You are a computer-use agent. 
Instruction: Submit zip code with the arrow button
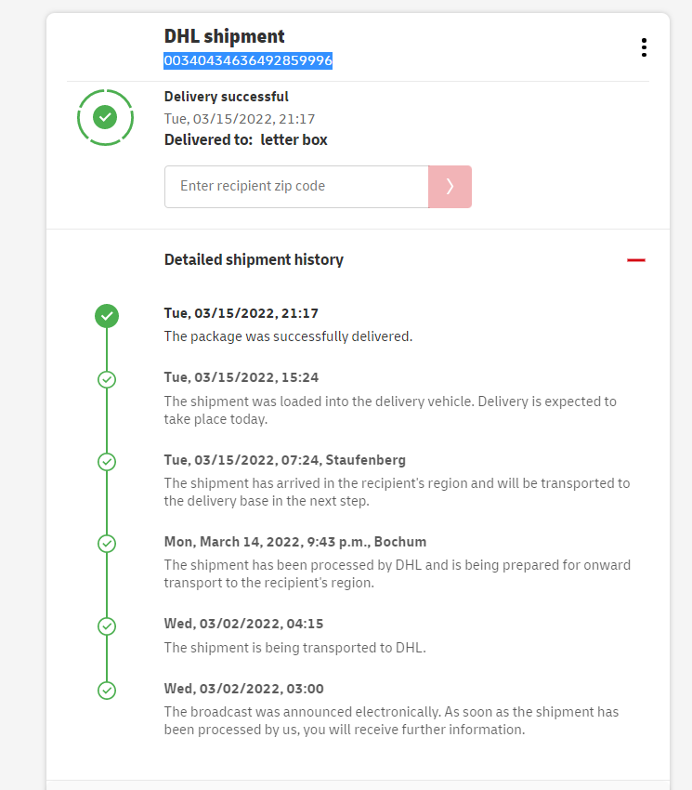point(450,187)
